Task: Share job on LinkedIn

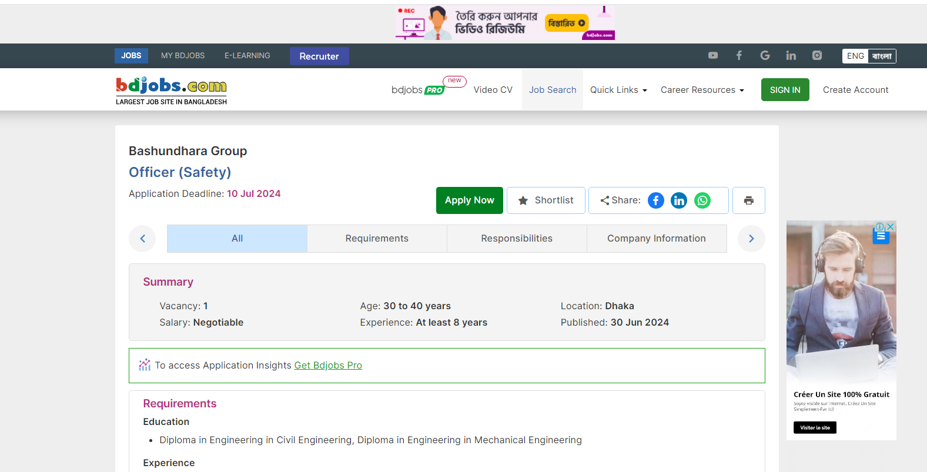Action: (679, 200)
